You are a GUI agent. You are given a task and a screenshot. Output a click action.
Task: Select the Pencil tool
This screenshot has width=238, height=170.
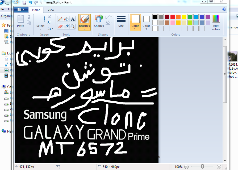60,19
